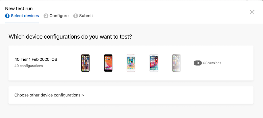Click the Which device configurations heading

(70, 37)
